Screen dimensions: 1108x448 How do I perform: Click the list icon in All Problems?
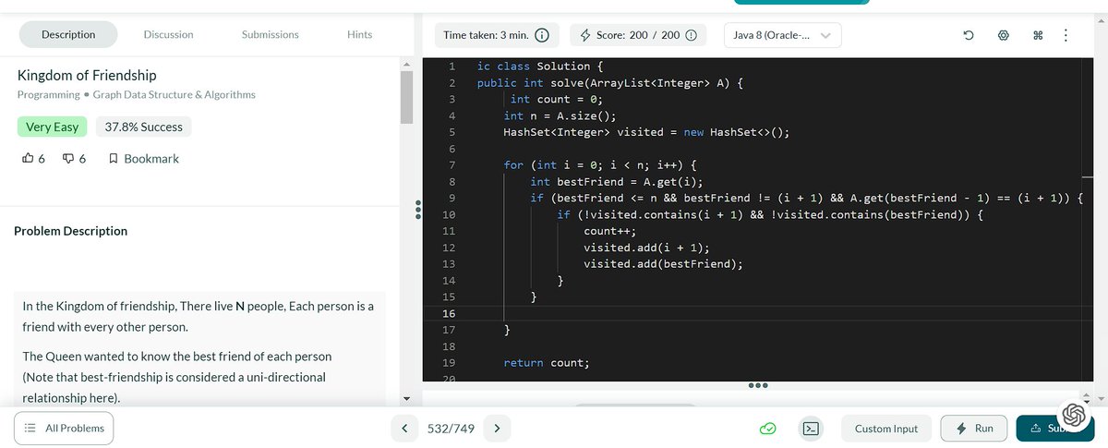(30, 429)
